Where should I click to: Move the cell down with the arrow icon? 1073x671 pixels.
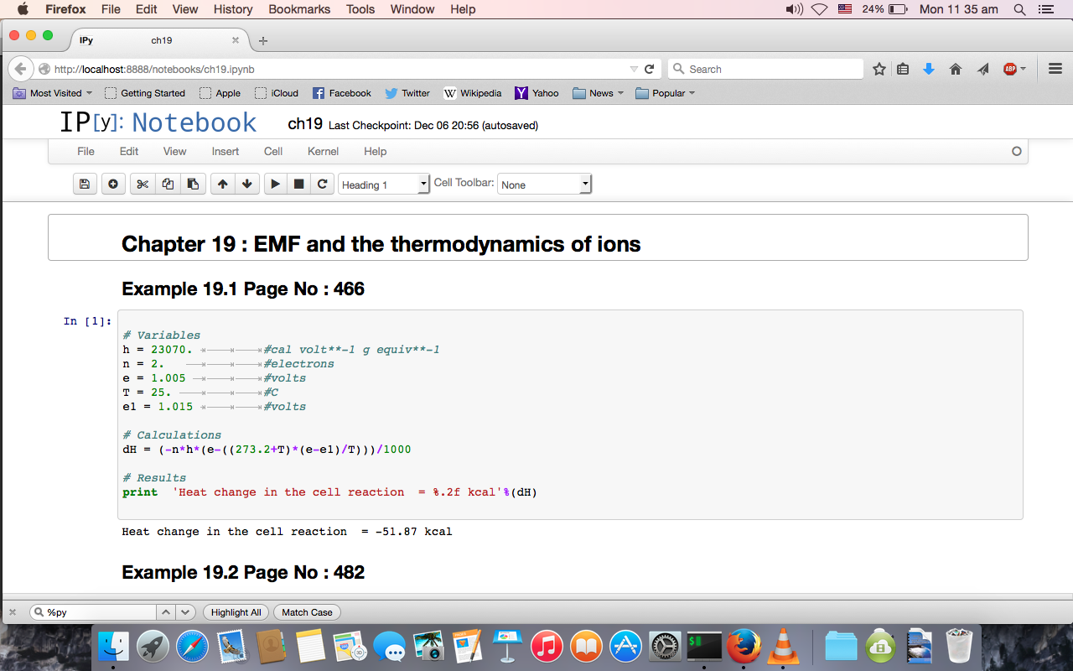tap(246, 185)
